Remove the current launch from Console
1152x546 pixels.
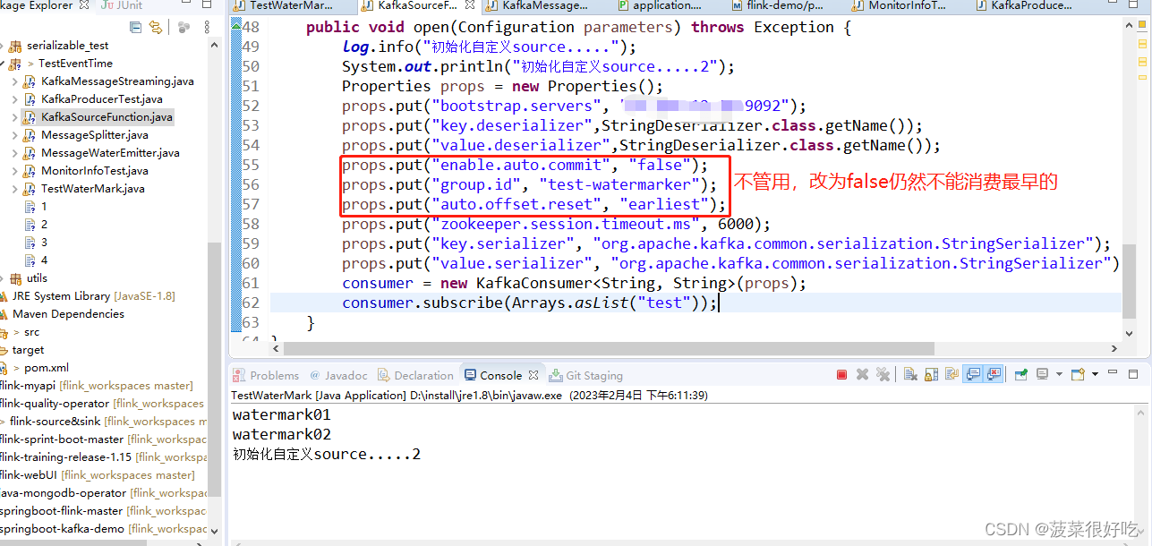click(861, 374)
